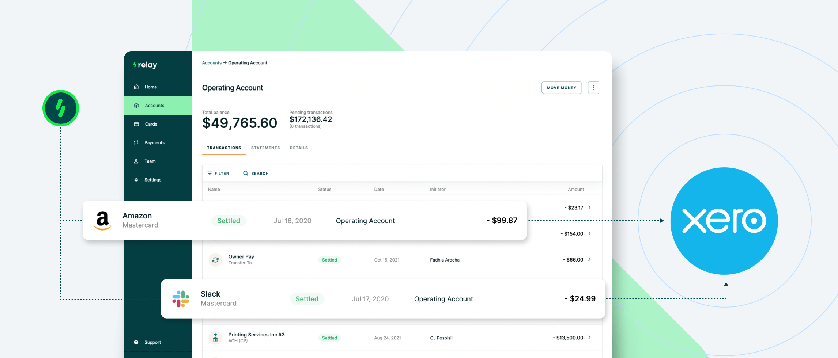Click the Slack - $24.99 amount

point(580,299)
